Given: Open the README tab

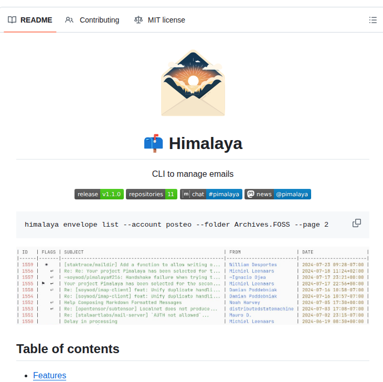Looking at the screenshot, I should [30, 20].
